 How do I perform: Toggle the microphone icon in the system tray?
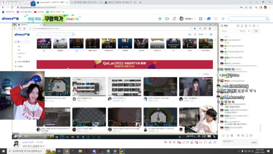tap(242, 151)
